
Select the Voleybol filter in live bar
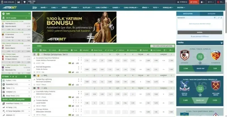click(x=84, y=50)
